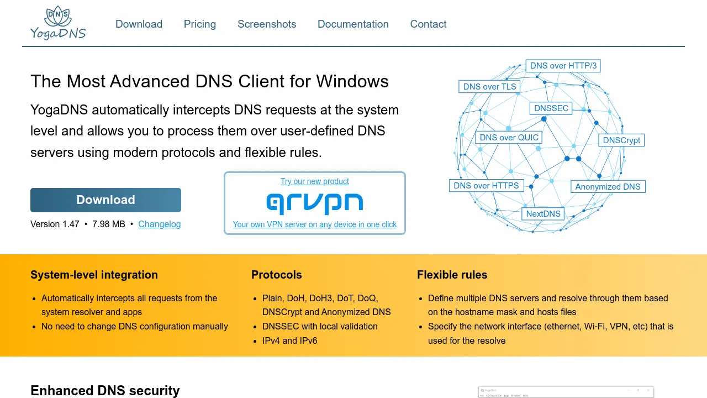
Task: Navigate to Documentation
Action: point(353,24)
